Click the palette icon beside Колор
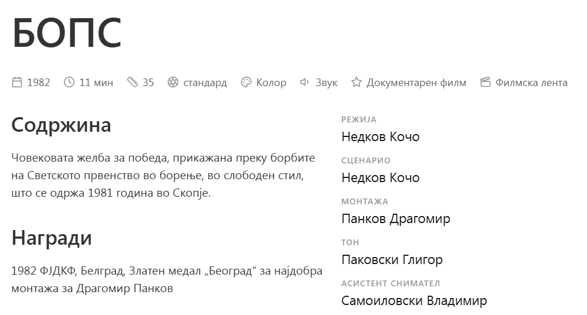The width and height of the screenshot is (587, 315). 246,82
